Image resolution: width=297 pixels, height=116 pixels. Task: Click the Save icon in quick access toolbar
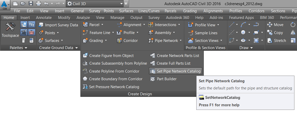click(31, 4)
